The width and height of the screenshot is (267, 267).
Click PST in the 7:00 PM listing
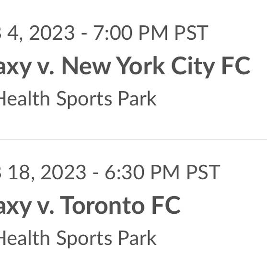tap(192, 33)
